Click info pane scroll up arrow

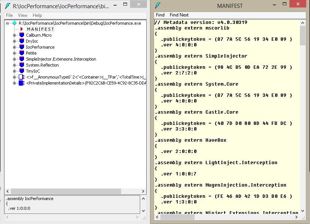coord(143,199)
